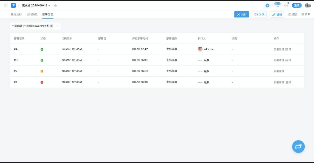Click the blue 运行 button
This screenshot has height=163, width=314.
pos(242,14)
